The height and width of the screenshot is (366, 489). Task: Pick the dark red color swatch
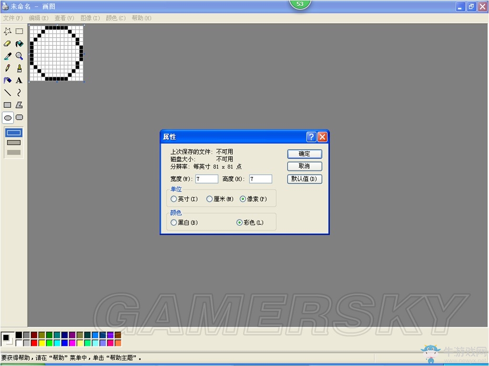tap(34, 335)
